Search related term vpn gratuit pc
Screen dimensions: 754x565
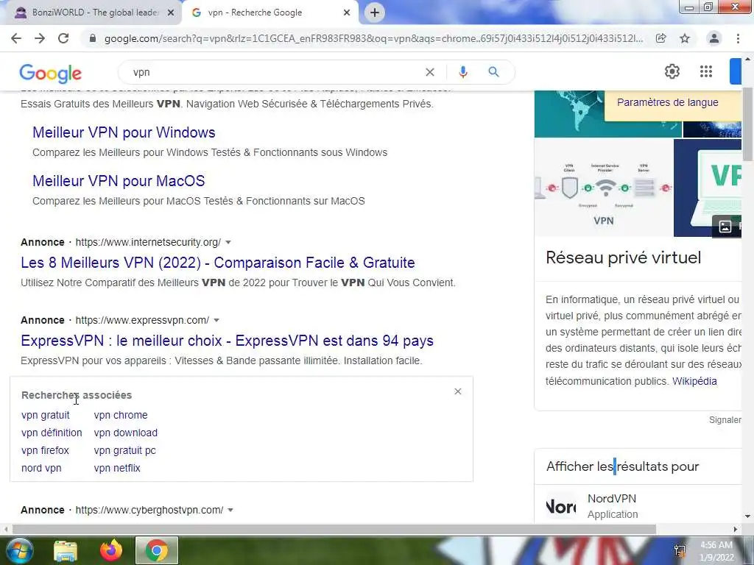pos(124,450)
